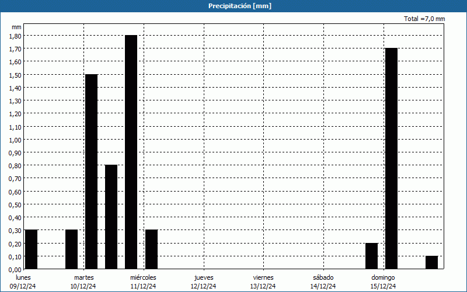The width and height of the screenshot is (467, 292).
Task: Click the date 15/12/24
Action: (384, 286)
